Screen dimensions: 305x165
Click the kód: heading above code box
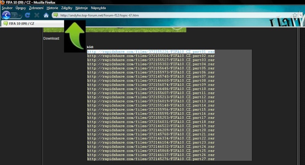pos(90,47)
